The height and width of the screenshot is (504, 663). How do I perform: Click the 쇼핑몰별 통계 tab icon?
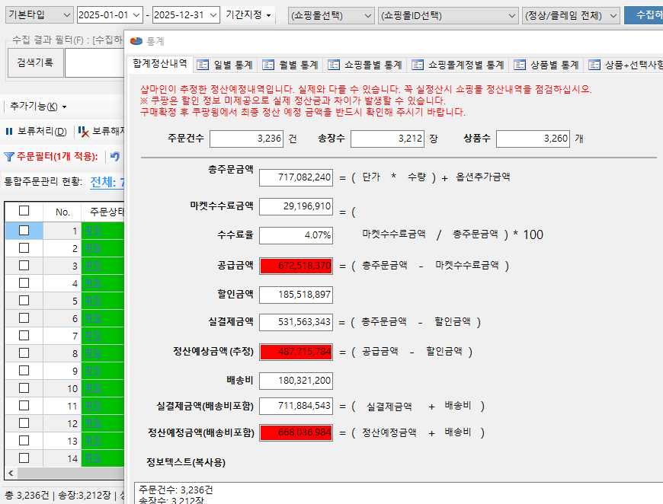(334, 65)
